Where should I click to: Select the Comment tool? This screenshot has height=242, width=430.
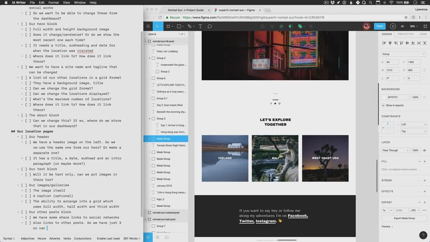[x=210, y=26]
